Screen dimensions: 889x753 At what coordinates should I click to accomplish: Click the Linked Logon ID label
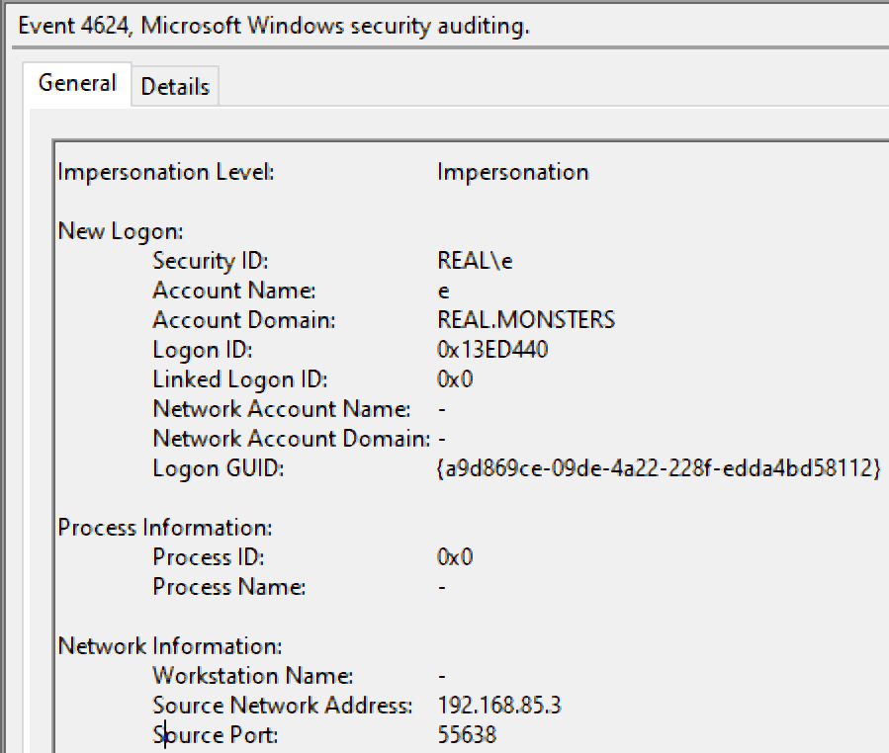click(x=240, y=379)
